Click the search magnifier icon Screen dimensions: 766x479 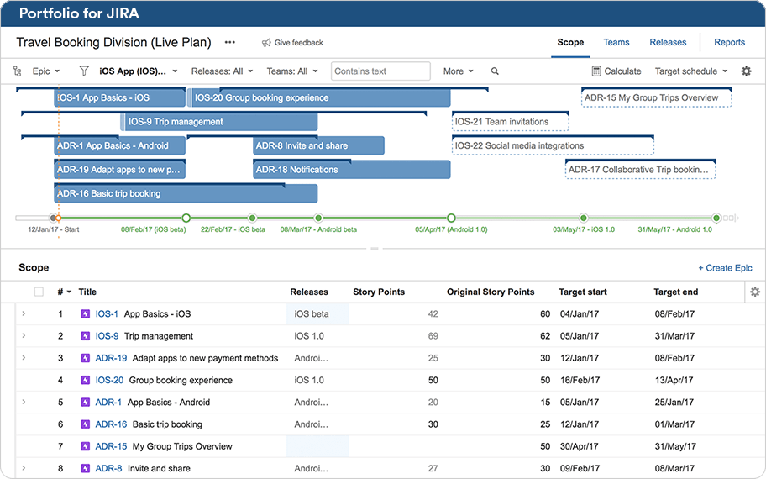coord(495,71)
